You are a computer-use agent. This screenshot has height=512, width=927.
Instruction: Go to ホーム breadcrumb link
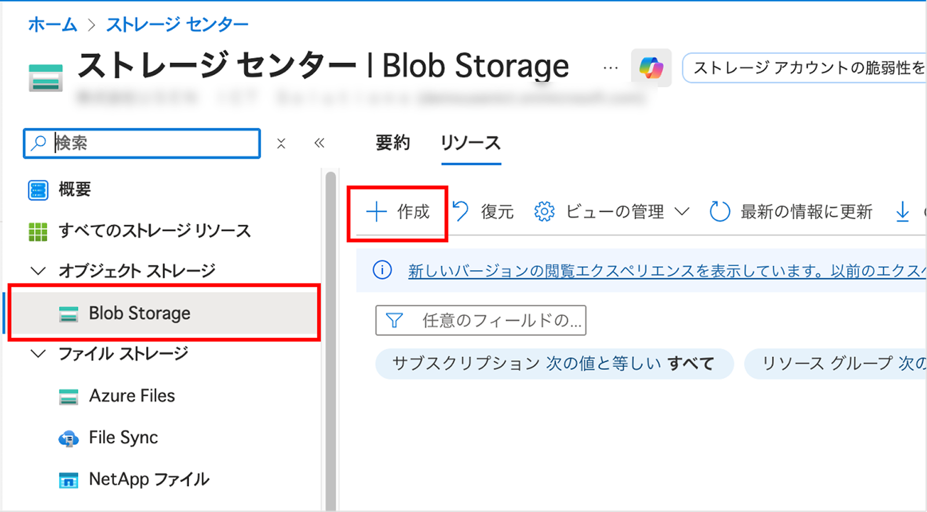click(x=52, y=25)
